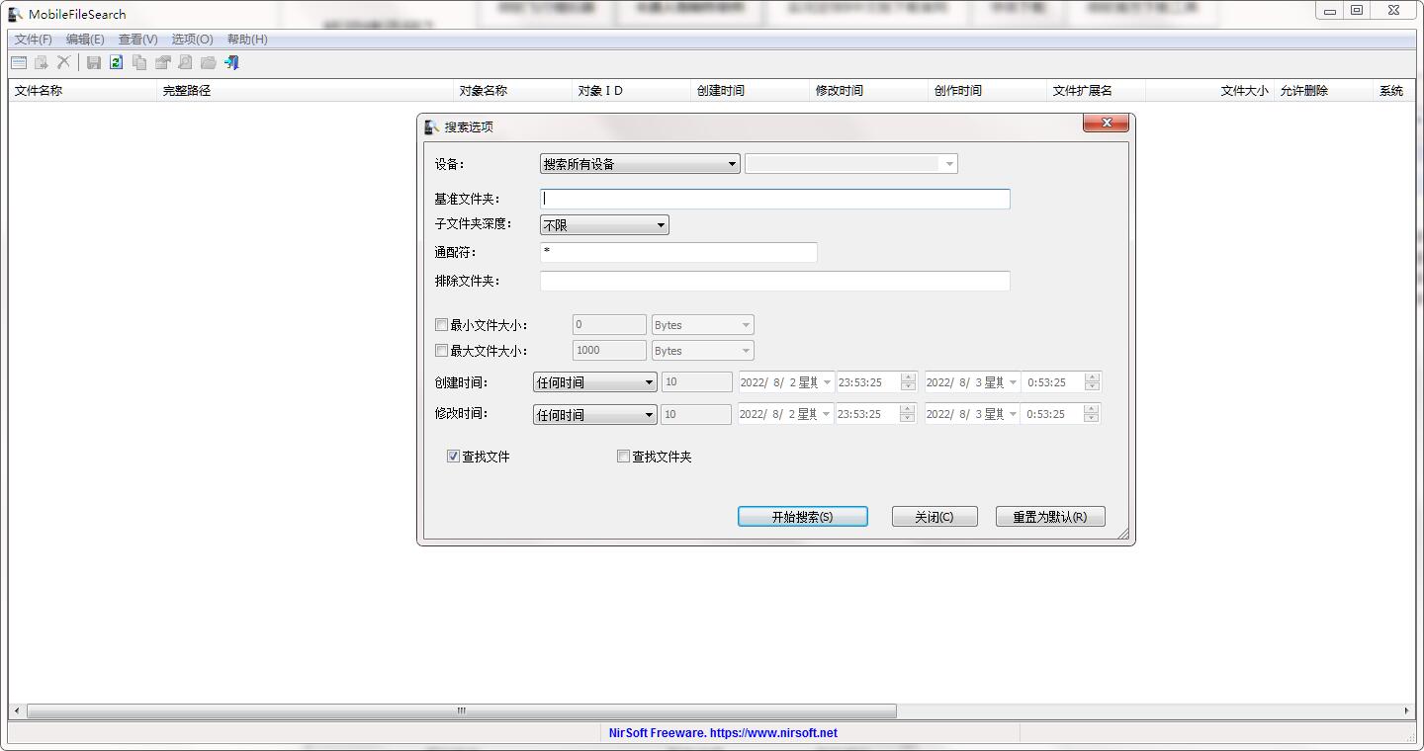The width and height of the screenshot is (1424, 751).
Task: Click the horizontal scrollbar thumb
Action: click(462, 710)
